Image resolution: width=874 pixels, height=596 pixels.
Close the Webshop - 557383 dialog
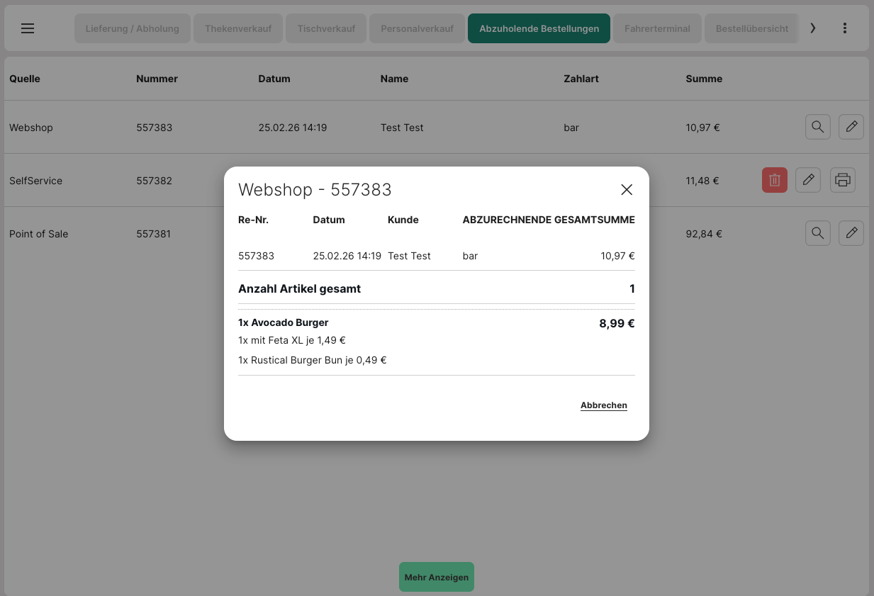(x=626, y=190)
